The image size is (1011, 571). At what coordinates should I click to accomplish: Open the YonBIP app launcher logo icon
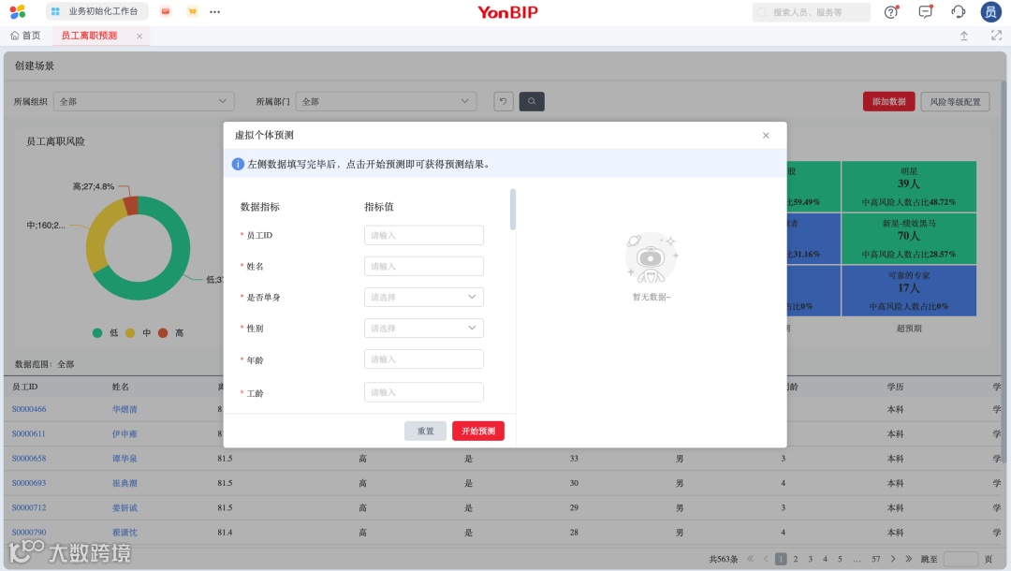[18, 11]
